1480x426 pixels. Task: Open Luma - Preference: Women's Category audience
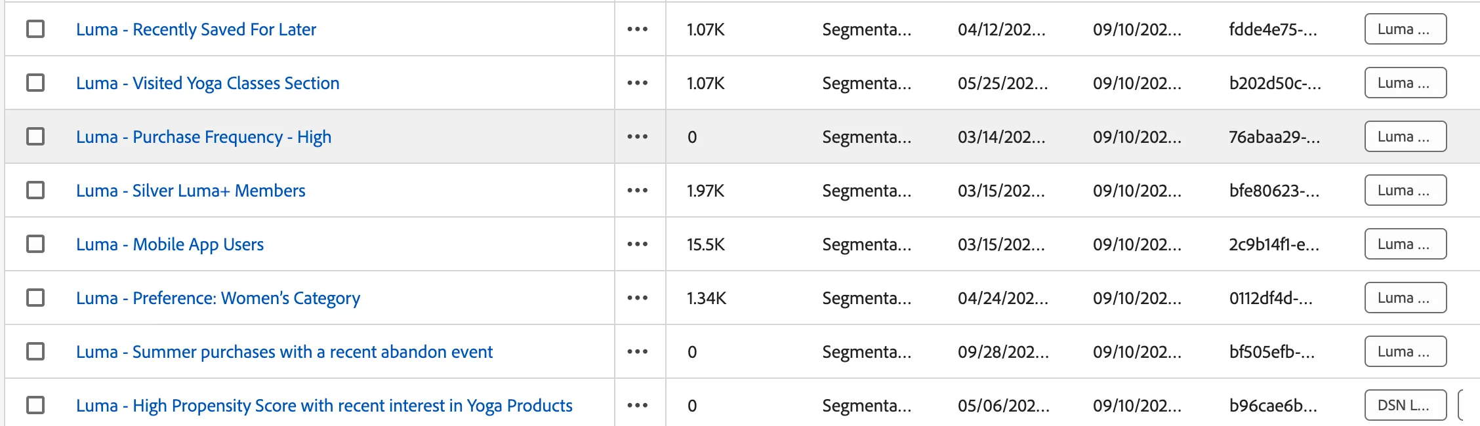[x=218, y=298]
